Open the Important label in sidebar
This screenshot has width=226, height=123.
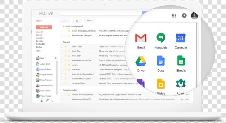[x=39, y=38]
